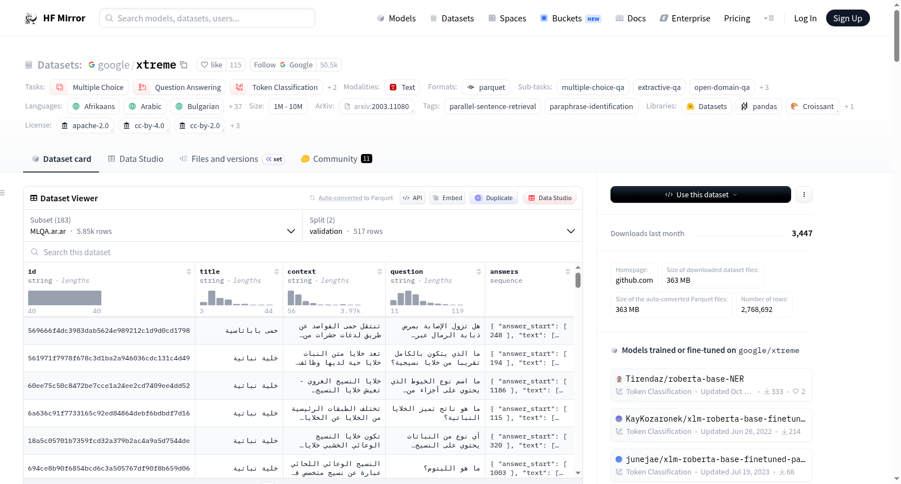Click the Log In link
This screenshot has height=484, width=901.
(x=805, y=19)
